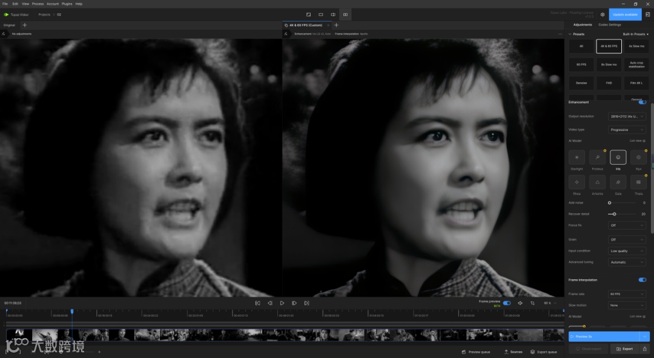Switch Enhancement AI Model to List view
This screenshot has width=654, height=358.
click(637, 141)
